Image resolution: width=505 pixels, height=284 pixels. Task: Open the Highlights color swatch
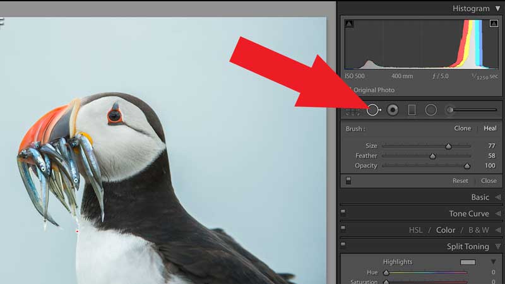(468, 262)
